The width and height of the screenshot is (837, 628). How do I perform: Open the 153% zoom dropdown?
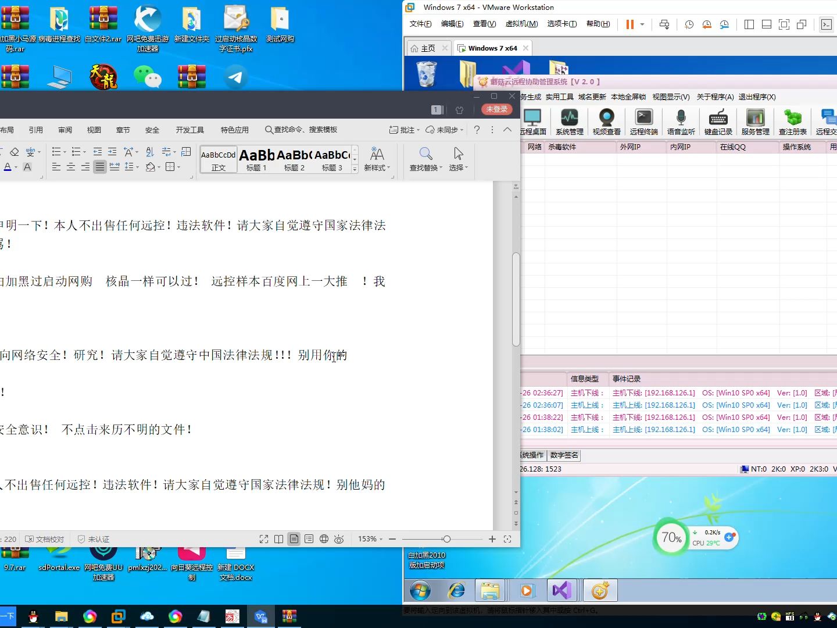point(370,539)
